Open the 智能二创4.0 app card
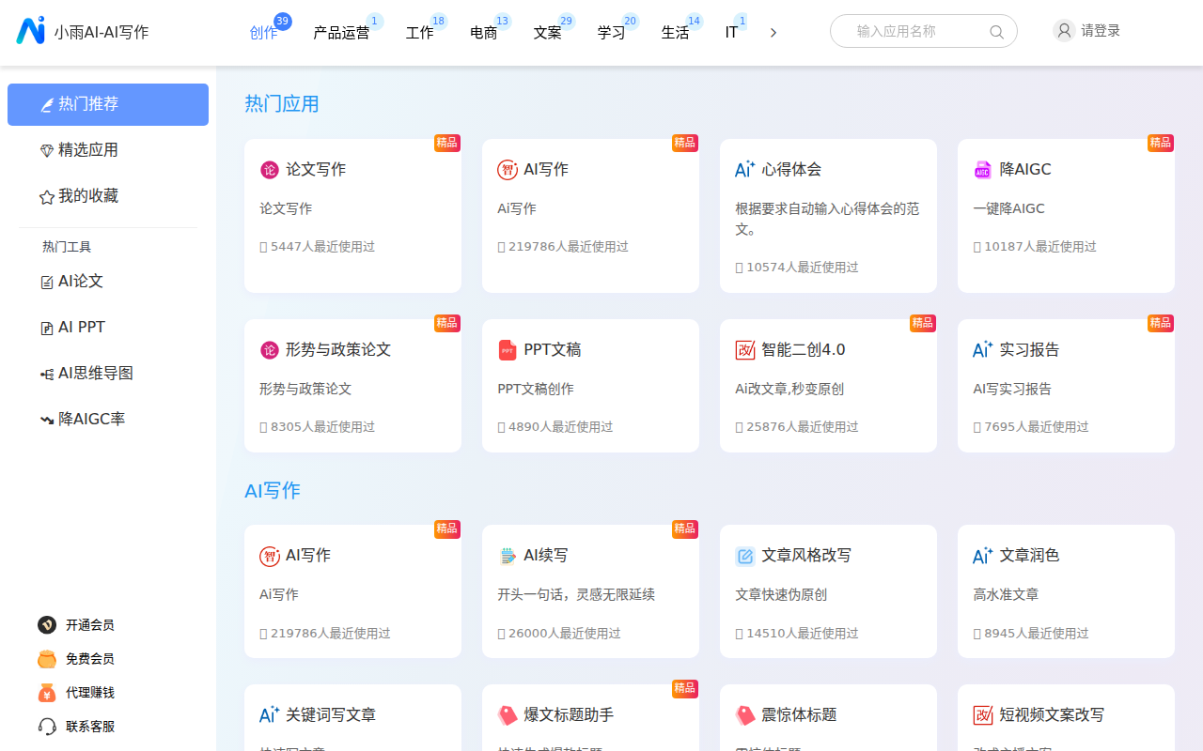This screenshot has width=1203, height=751. (828, 386)
